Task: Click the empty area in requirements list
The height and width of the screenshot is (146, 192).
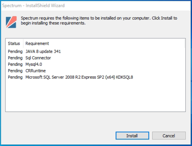Action: tap(95, 95)
